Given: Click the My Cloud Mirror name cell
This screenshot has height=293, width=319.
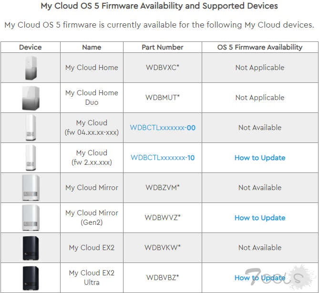Looking at the screenshot, I should point(92,188).
